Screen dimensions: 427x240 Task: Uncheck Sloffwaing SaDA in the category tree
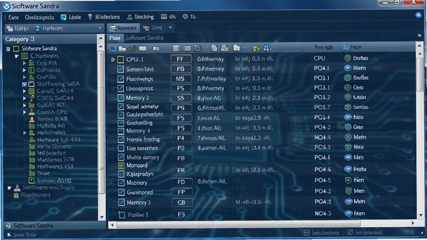point(25,84)
